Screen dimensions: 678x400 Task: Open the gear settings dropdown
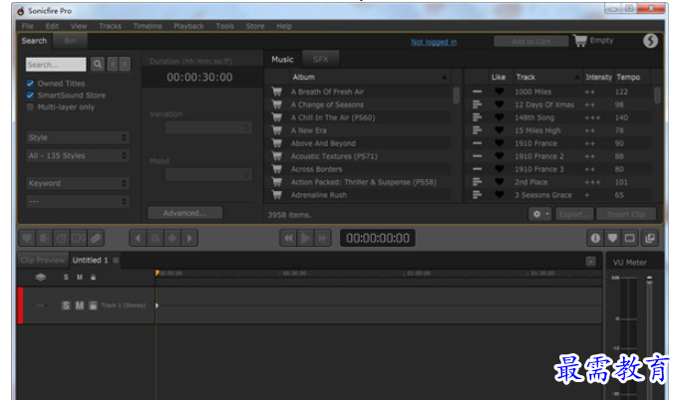coord(539,214)
